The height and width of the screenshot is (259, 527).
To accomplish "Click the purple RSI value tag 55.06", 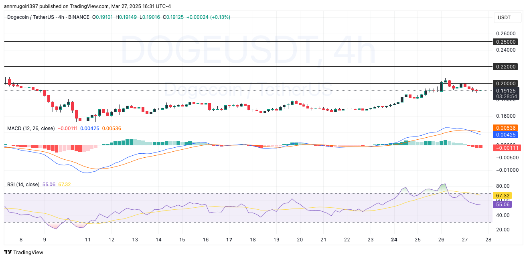I will click(503, 204).
